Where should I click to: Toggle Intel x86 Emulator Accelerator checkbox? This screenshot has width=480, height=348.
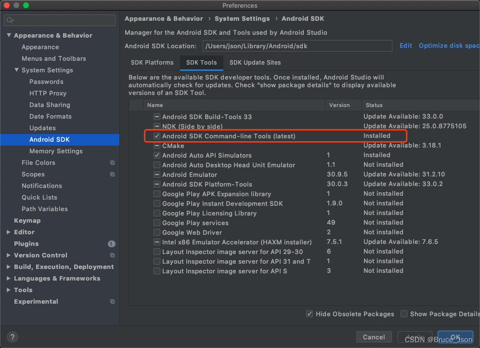pyautogui.click(x=157, y=242)
